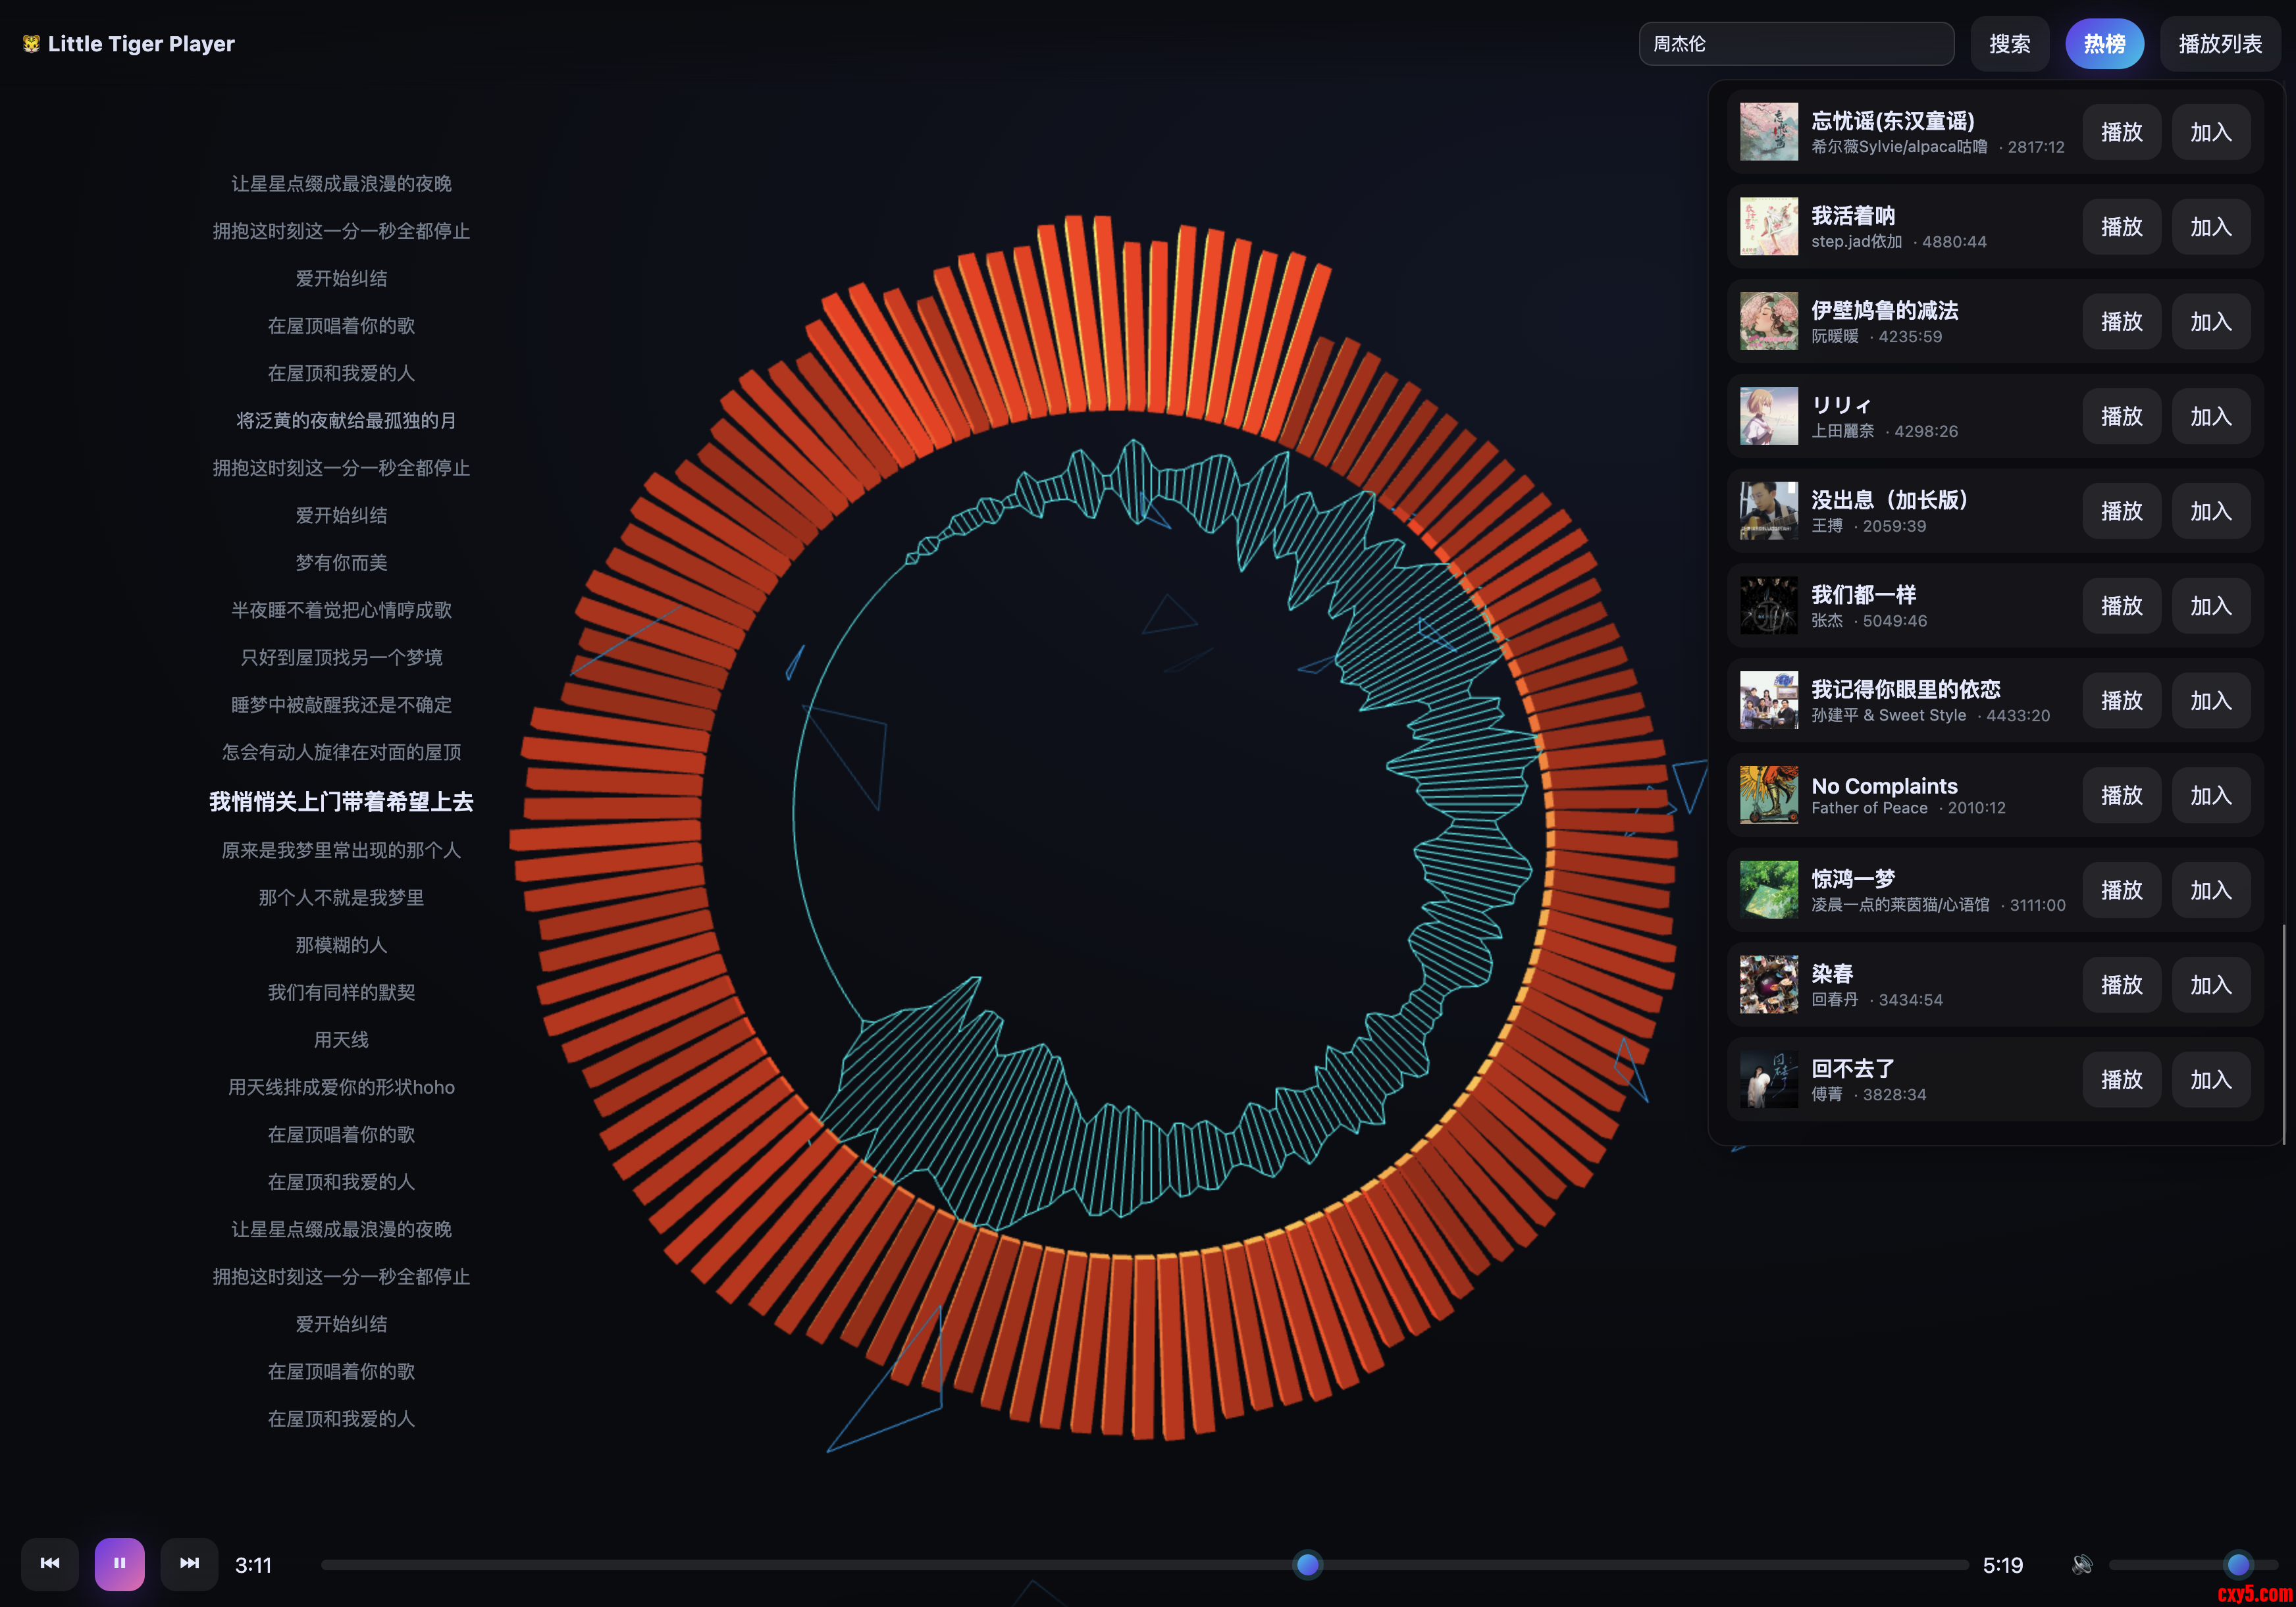This screenshot has height=1607, width=2296.
Task: Click the No Complaints album artwork
Action: [x=1768, y=795]
